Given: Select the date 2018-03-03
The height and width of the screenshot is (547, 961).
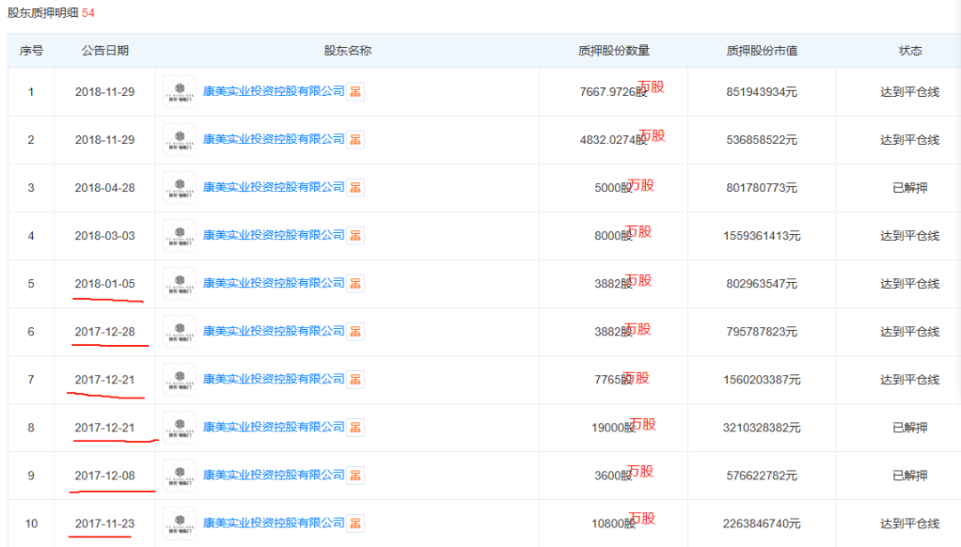Looking at the screenshot, I should click(x=105, y=236).
